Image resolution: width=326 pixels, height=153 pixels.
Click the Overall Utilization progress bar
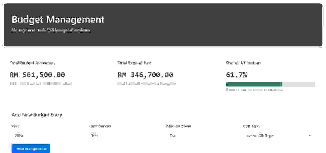(x=270, y=84)
